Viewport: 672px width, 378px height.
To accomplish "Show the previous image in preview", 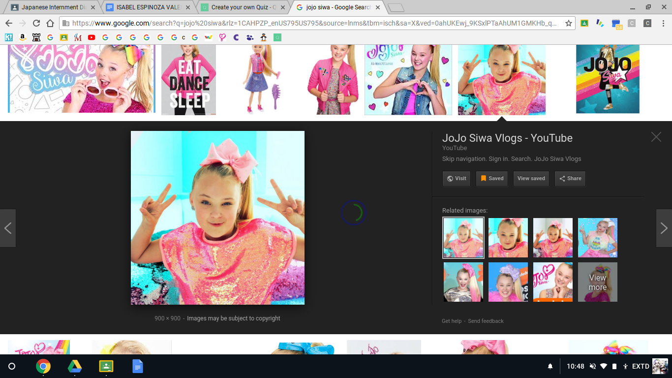I will [8, 228].
